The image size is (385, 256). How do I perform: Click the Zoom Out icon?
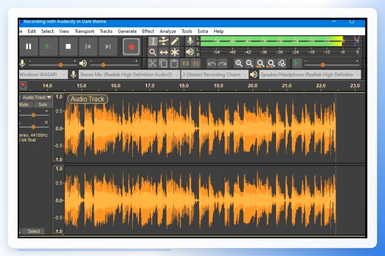point(250,64)
